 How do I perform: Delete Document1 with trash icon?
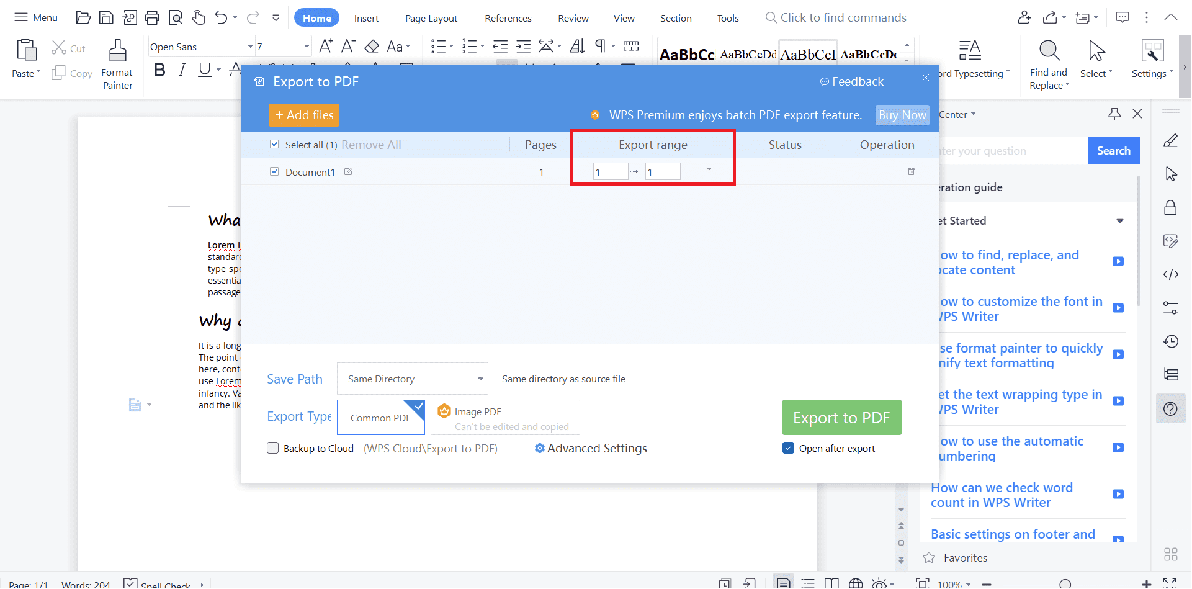912,171
